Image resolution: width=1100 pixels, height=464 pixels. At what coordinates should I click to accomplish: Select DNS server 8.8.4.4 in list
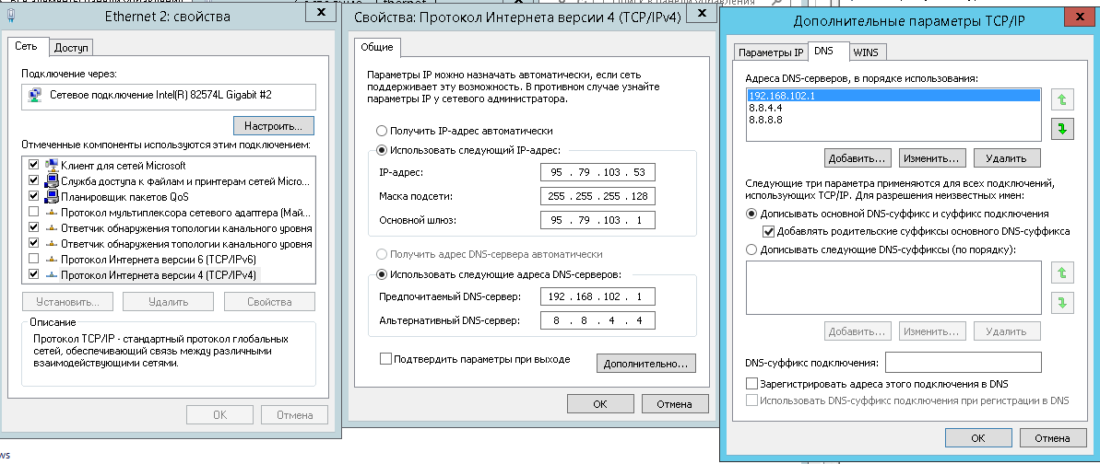pos(766,107)
